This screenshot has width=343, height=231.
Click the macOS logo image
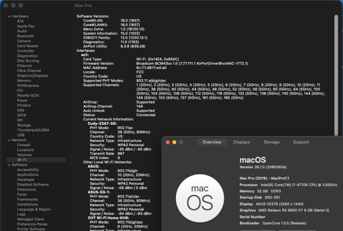click(x=200, y=198)
